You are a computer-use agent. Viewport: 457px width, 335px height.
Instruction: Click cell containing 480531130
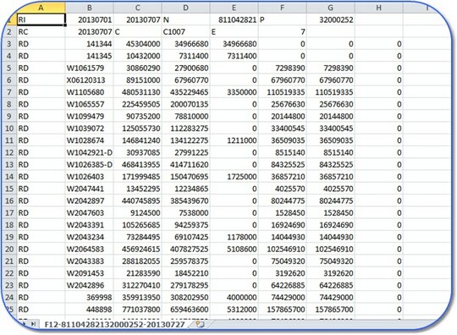138,92
